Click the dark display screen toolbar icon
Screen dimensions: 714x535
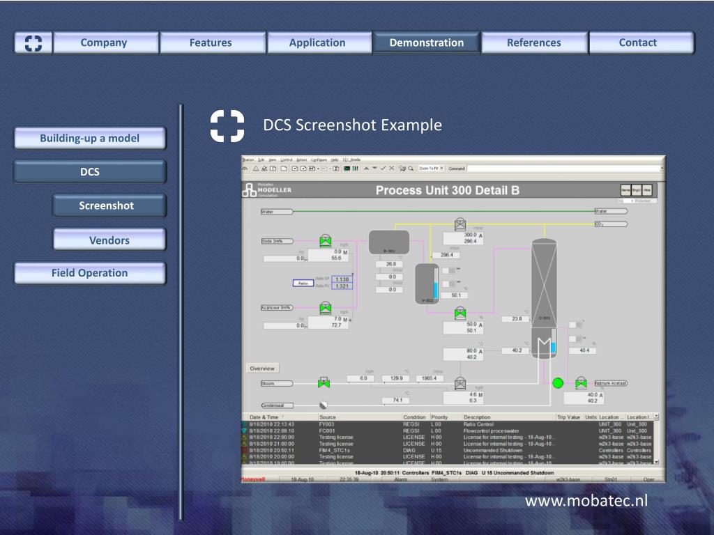347,169
